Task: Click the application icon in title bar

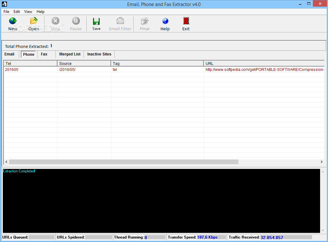Action: point(4,4)
